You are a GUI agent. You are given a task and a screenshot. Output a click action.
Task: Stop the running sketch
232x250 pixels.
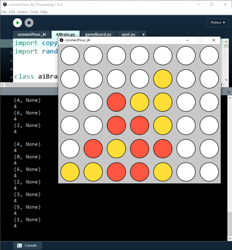point(29,23)
